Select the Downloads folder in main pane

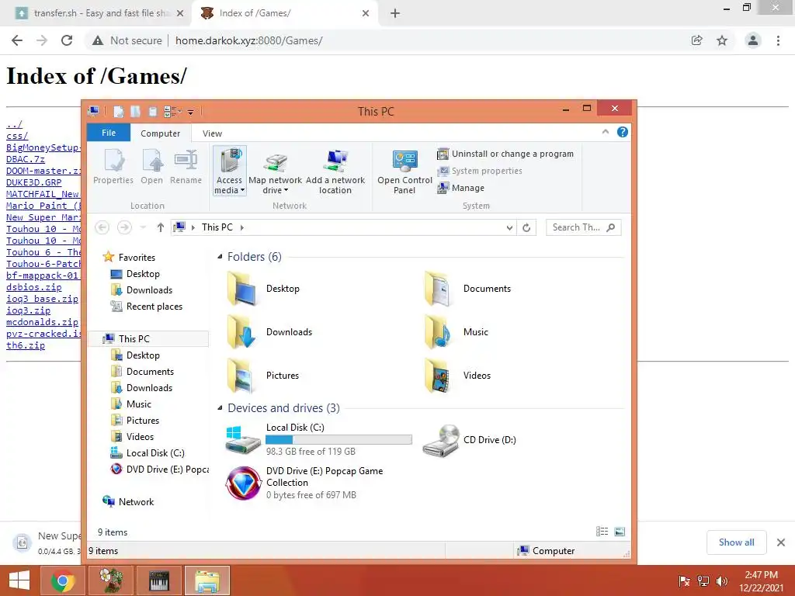(x=269, y=332)
